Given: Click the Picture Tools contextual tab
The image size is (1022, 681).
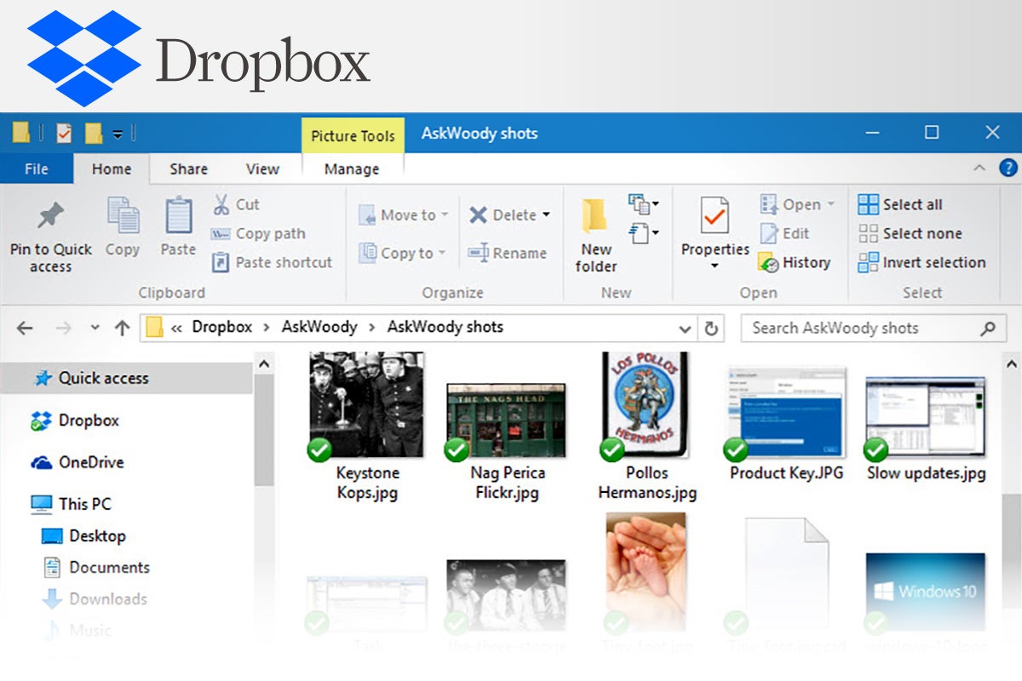Looking at the screenshot, I should 353,135.
